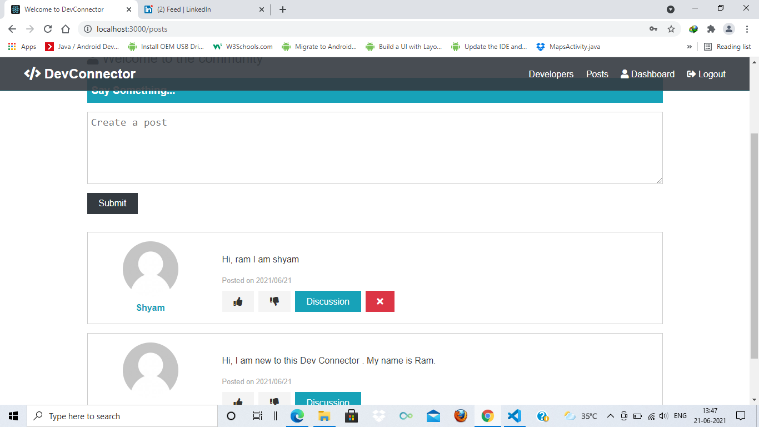Screen dimensions: 759x427
Task: Like Ram's post with the thumbs up
Action: tap(238, 401)
